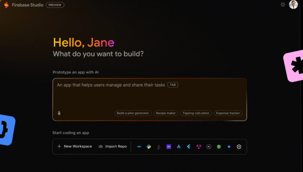Select the Expense tracker suggestion

(x=228, y=113)
